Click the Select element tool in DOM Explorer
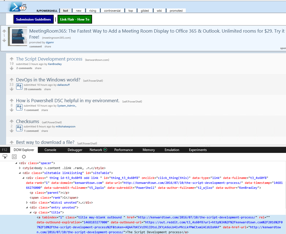286x234 pixels. point(5,157)
